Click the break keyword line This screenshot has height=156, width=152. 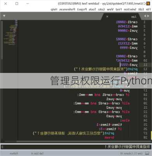pos(109,138)
